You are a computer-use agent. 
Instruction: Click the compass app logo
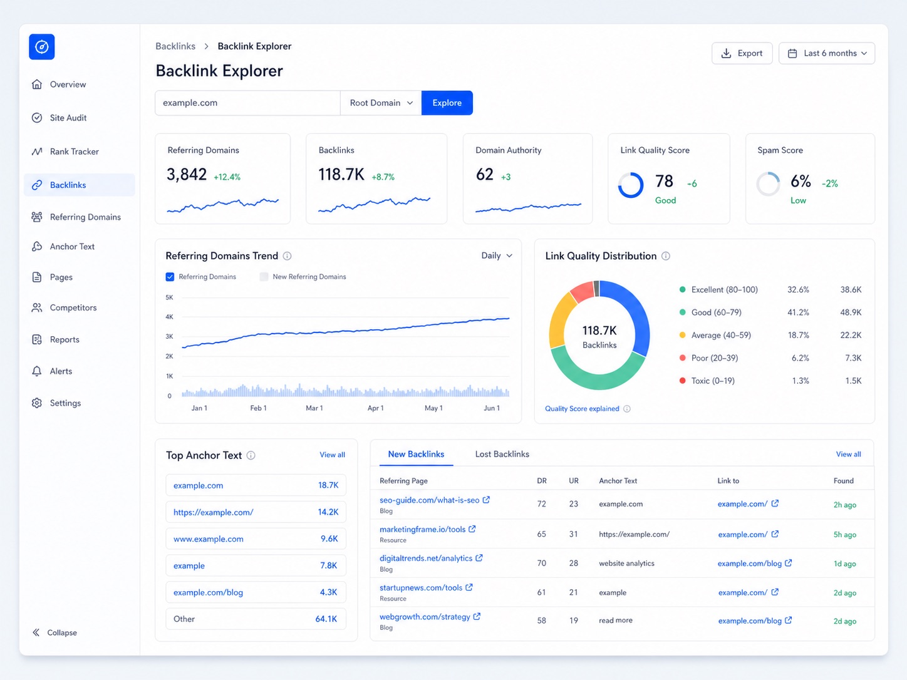click(42, 47)
